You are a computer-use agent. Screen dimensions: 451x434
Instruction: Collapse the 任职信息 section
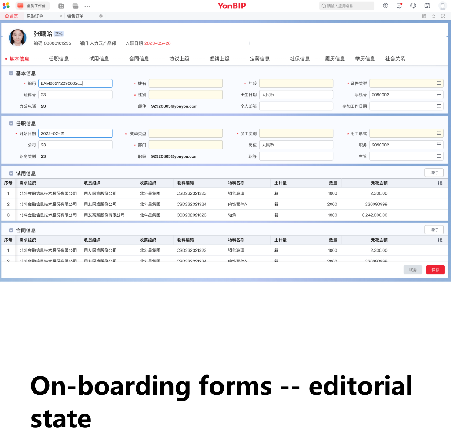tap(11, 123)
